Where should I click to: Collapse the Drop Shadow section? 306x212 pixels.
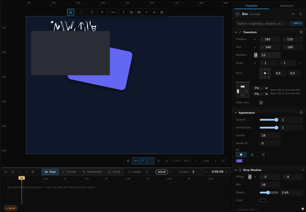pos(236,170)
